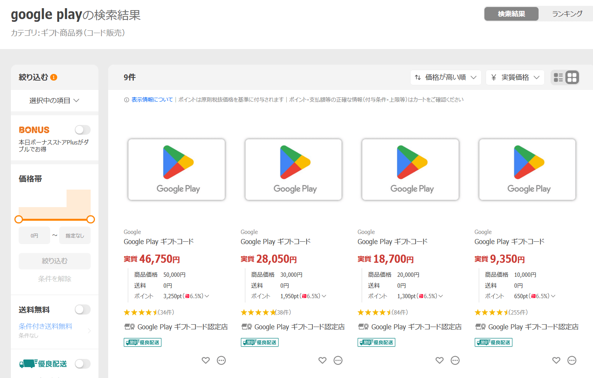Open the 実質価格 price display dropdown
The width and height of the screenshot is (593, 378).
click(516, 77)
